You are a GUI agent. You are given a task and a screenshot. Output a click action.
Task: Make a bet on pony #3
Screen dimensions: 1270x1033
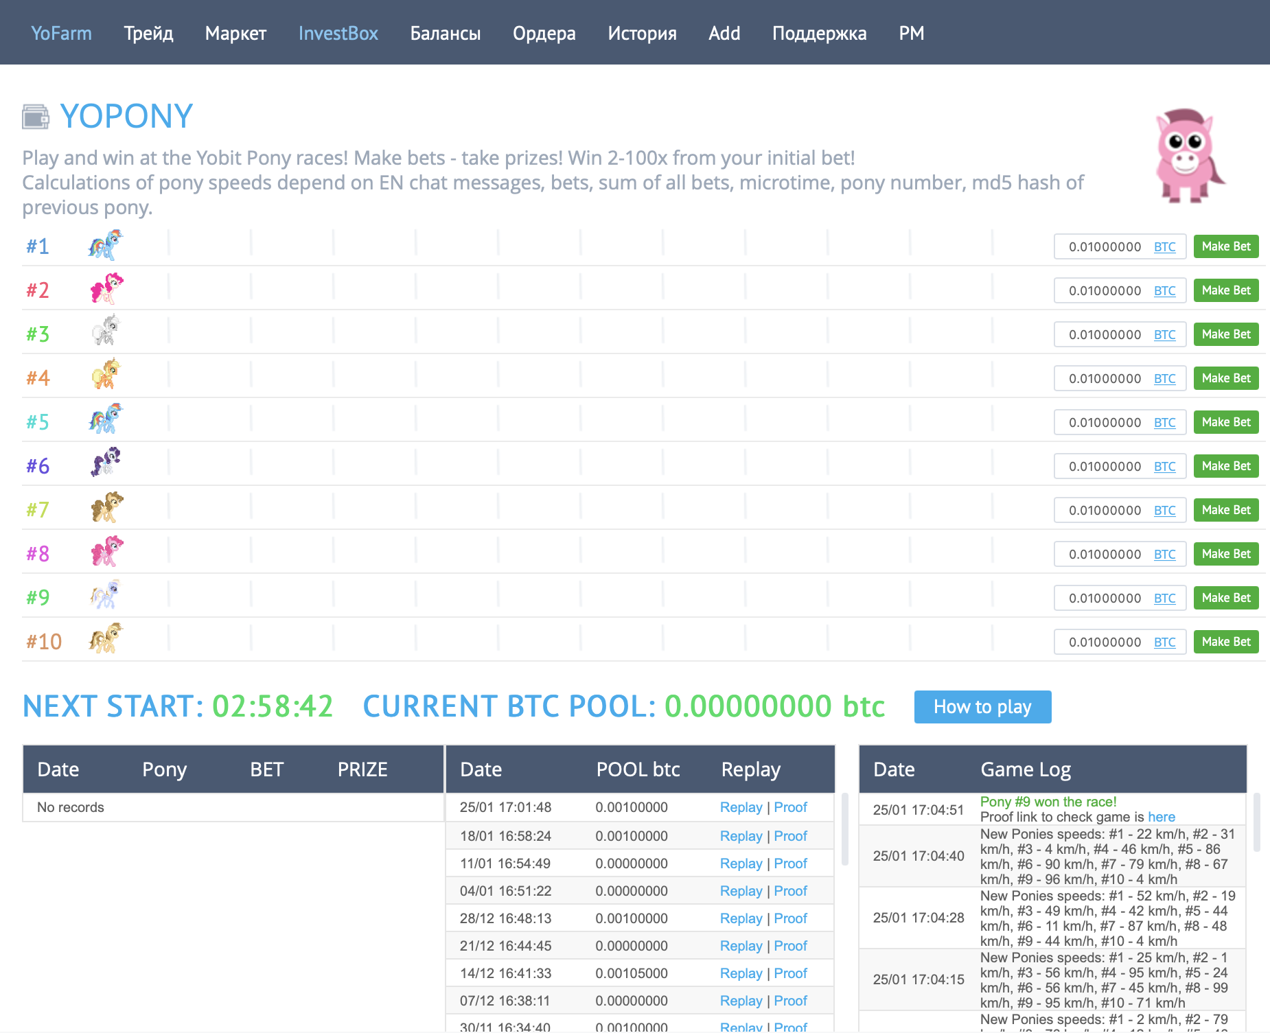click(x=1226, y=334)
